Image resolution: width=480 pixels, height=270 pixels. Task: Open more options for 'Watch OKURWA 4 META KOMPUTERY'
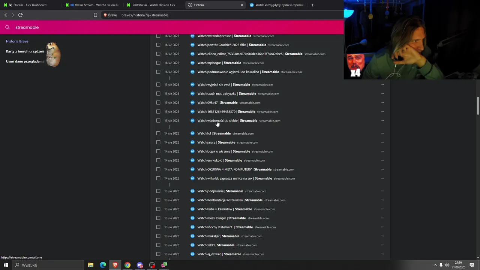(x=382, y=169)
